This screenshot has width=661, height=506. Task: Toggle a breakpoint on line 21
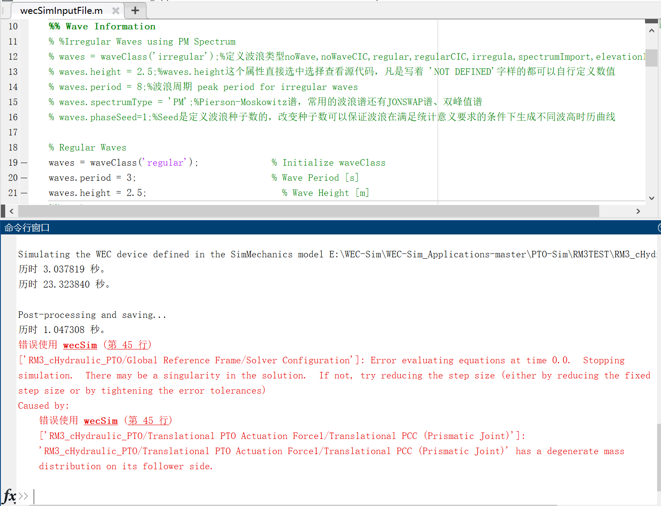24,193
